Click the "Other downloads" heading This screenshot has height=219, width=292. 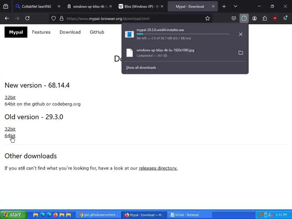pos(31,156)
